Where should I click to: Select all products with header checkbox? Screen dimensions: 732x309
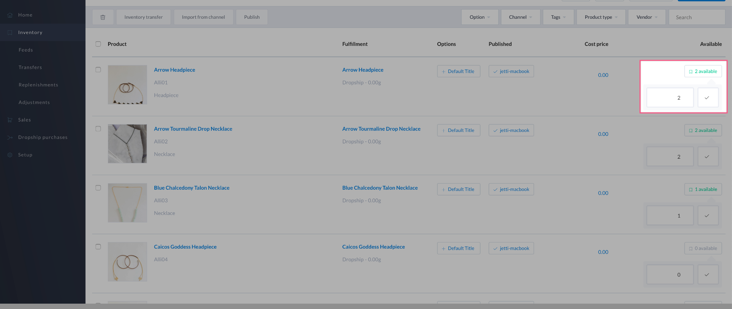(x=98, y=44)
